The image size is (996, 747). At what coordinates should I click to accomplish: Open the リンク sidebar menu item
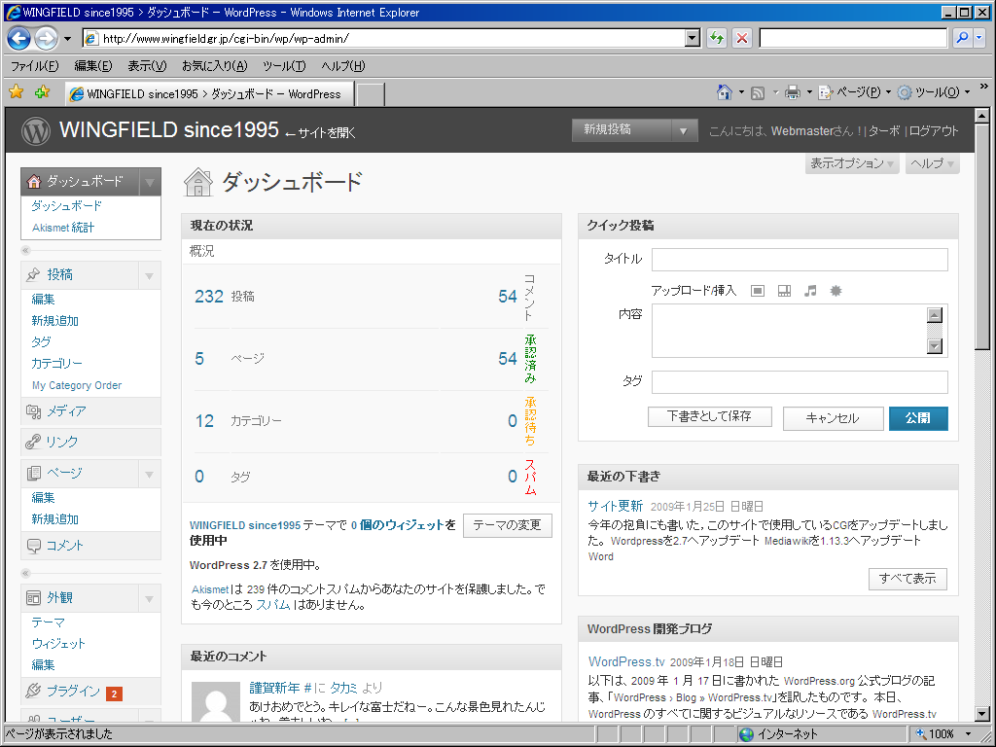coord(90,443)
